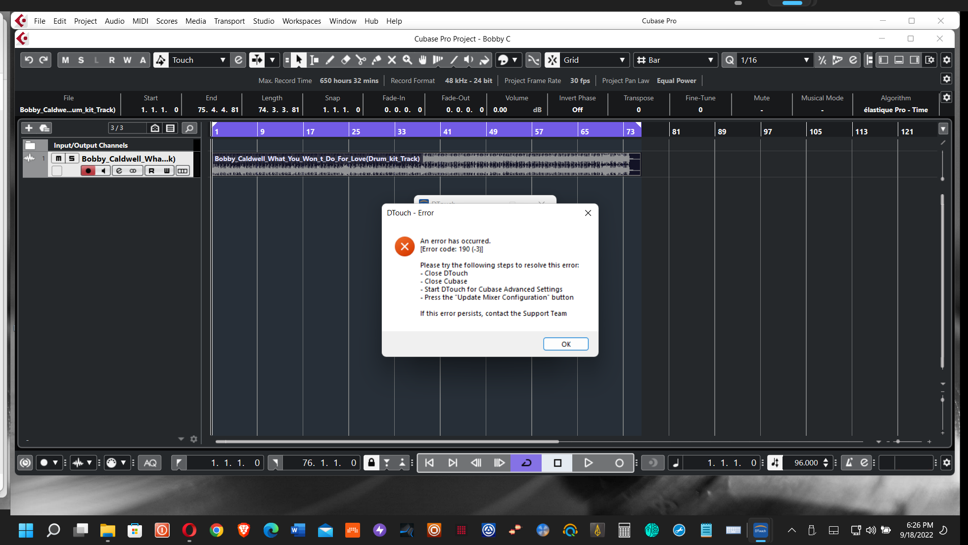968x545 pixels.
Task: Select the Play speaker tool
Action: (469, 60)
